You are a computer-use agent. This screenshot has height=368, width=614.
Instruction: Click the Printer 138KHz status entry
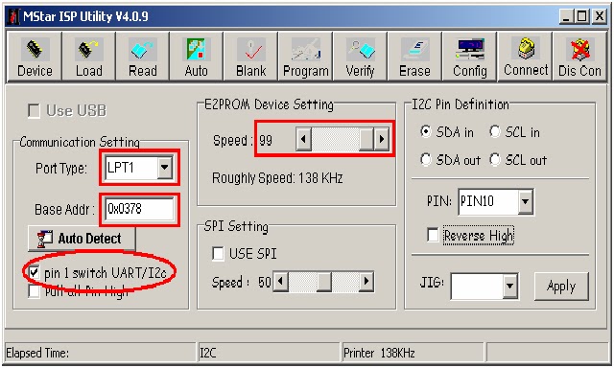413,353
